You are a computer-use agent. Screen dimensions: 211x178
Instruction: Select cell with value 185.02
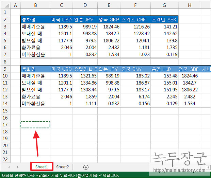[135, 76]
